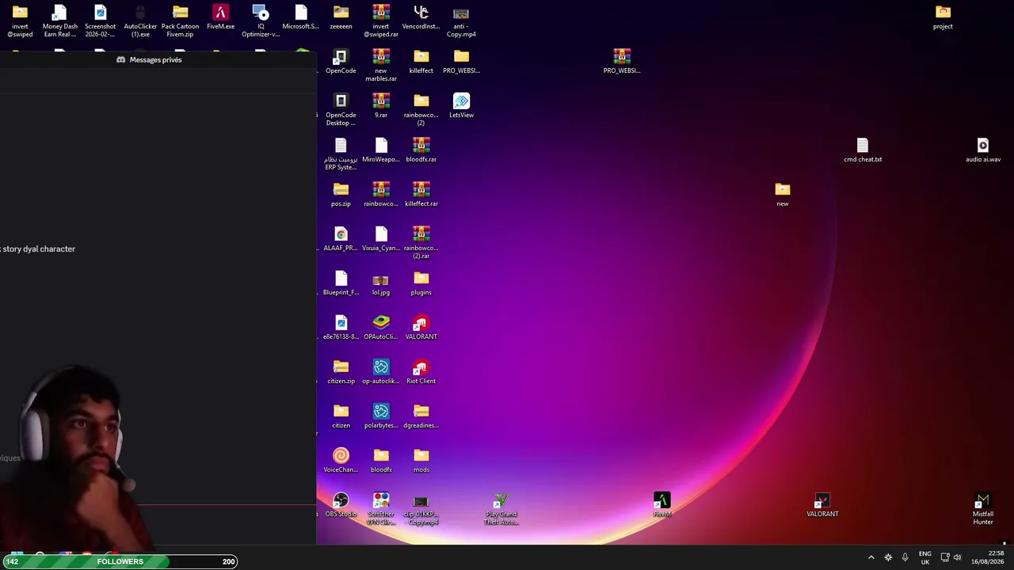Select the project folder icon
This screenshot has width=1014, height=570.
[943, 17]
